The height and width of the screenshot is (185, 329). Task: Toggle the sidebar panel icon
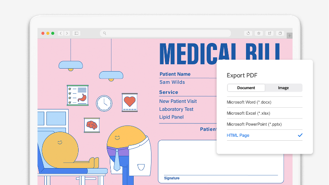pos(76,33)
